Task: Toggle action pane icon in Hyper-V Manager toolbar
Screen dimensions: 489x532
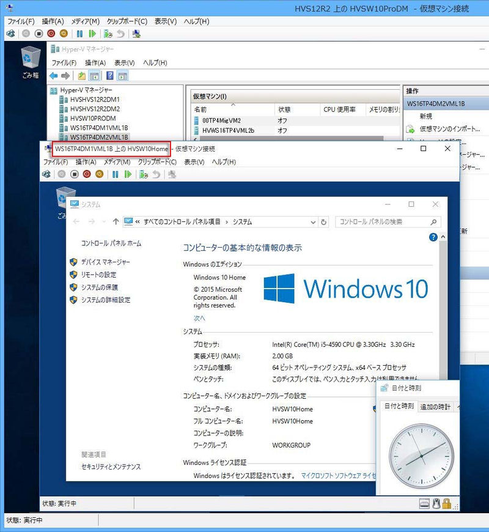Action: (x=123, y=76)
